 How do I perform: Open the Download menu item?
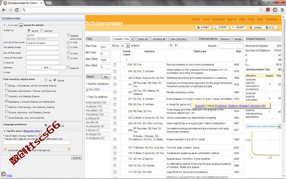coord(219,19)
